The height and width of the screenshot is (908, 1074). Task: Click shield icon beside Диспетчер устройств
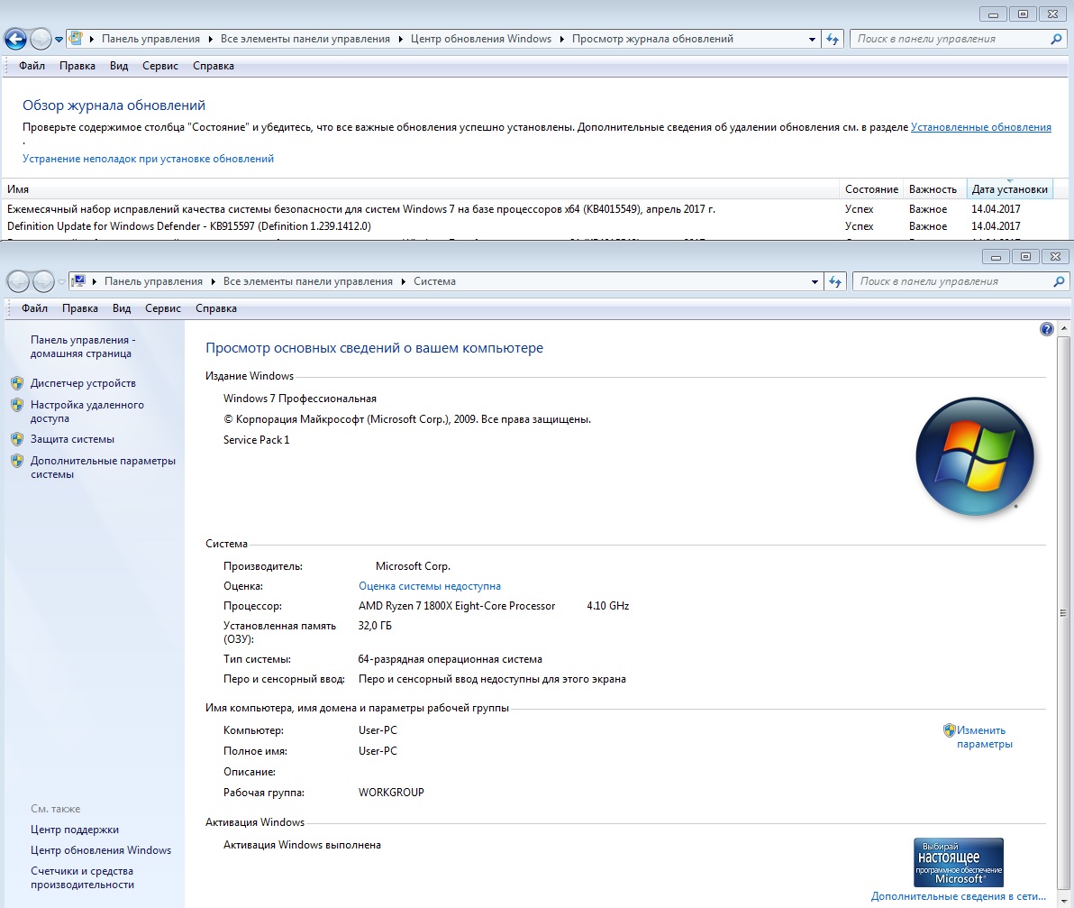click(x=17, y=383)
